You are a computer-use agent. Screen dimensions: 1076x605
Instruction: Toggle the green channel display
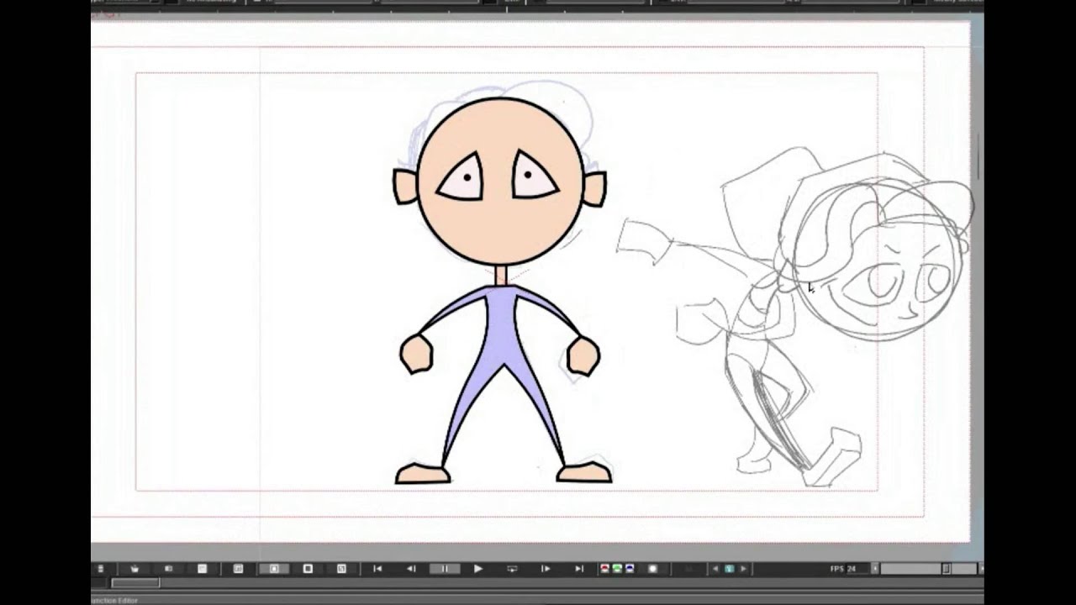click(617, 569)
